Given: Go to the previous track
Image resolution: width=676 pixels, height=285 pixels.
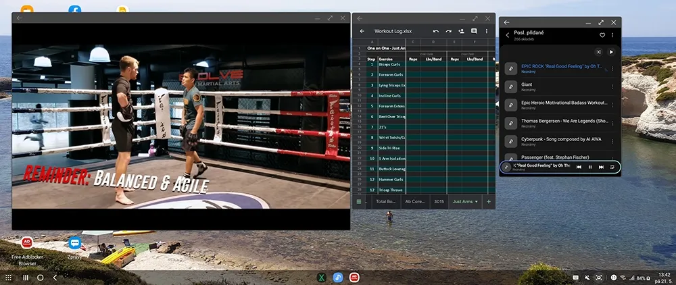Looking at the screenshot, I should 579,167.
